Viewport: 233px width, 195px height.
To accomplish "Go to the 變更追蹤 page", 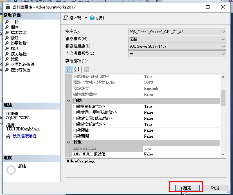I will (19, 43).
